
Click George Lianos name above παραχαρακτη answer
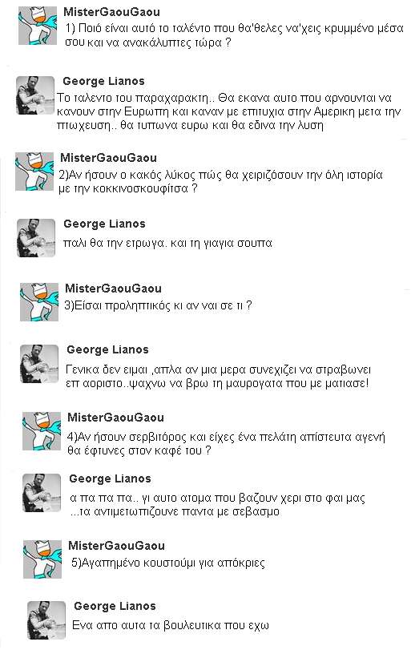pyautogui.click(x=103, y=81)
